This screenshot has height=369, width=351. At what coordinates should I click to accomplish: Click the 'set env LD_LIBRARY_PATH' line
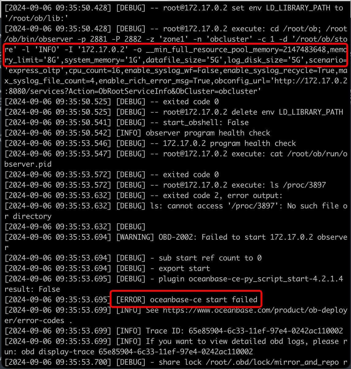point(175,13)
